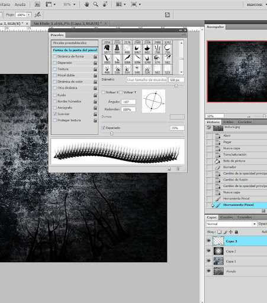Uncheck the Suavizar checkbox

pyautogui.click(x=55, y=114)
